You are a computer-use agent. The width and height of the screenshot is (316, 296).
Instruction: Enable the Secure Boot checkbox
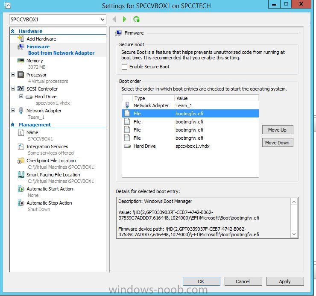[124, 67]
